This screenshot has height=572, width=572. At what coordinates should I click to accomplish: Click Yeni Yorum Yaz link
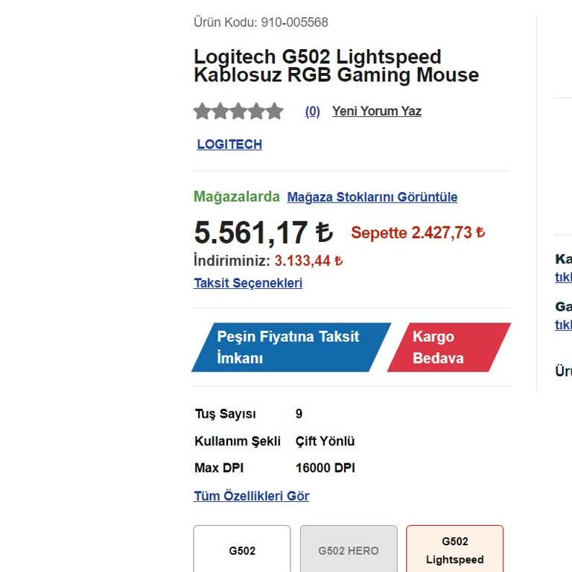(376, 112)
